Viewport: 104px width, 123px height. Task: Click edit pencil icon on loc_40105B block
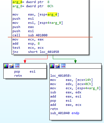[x=58, y=66]
